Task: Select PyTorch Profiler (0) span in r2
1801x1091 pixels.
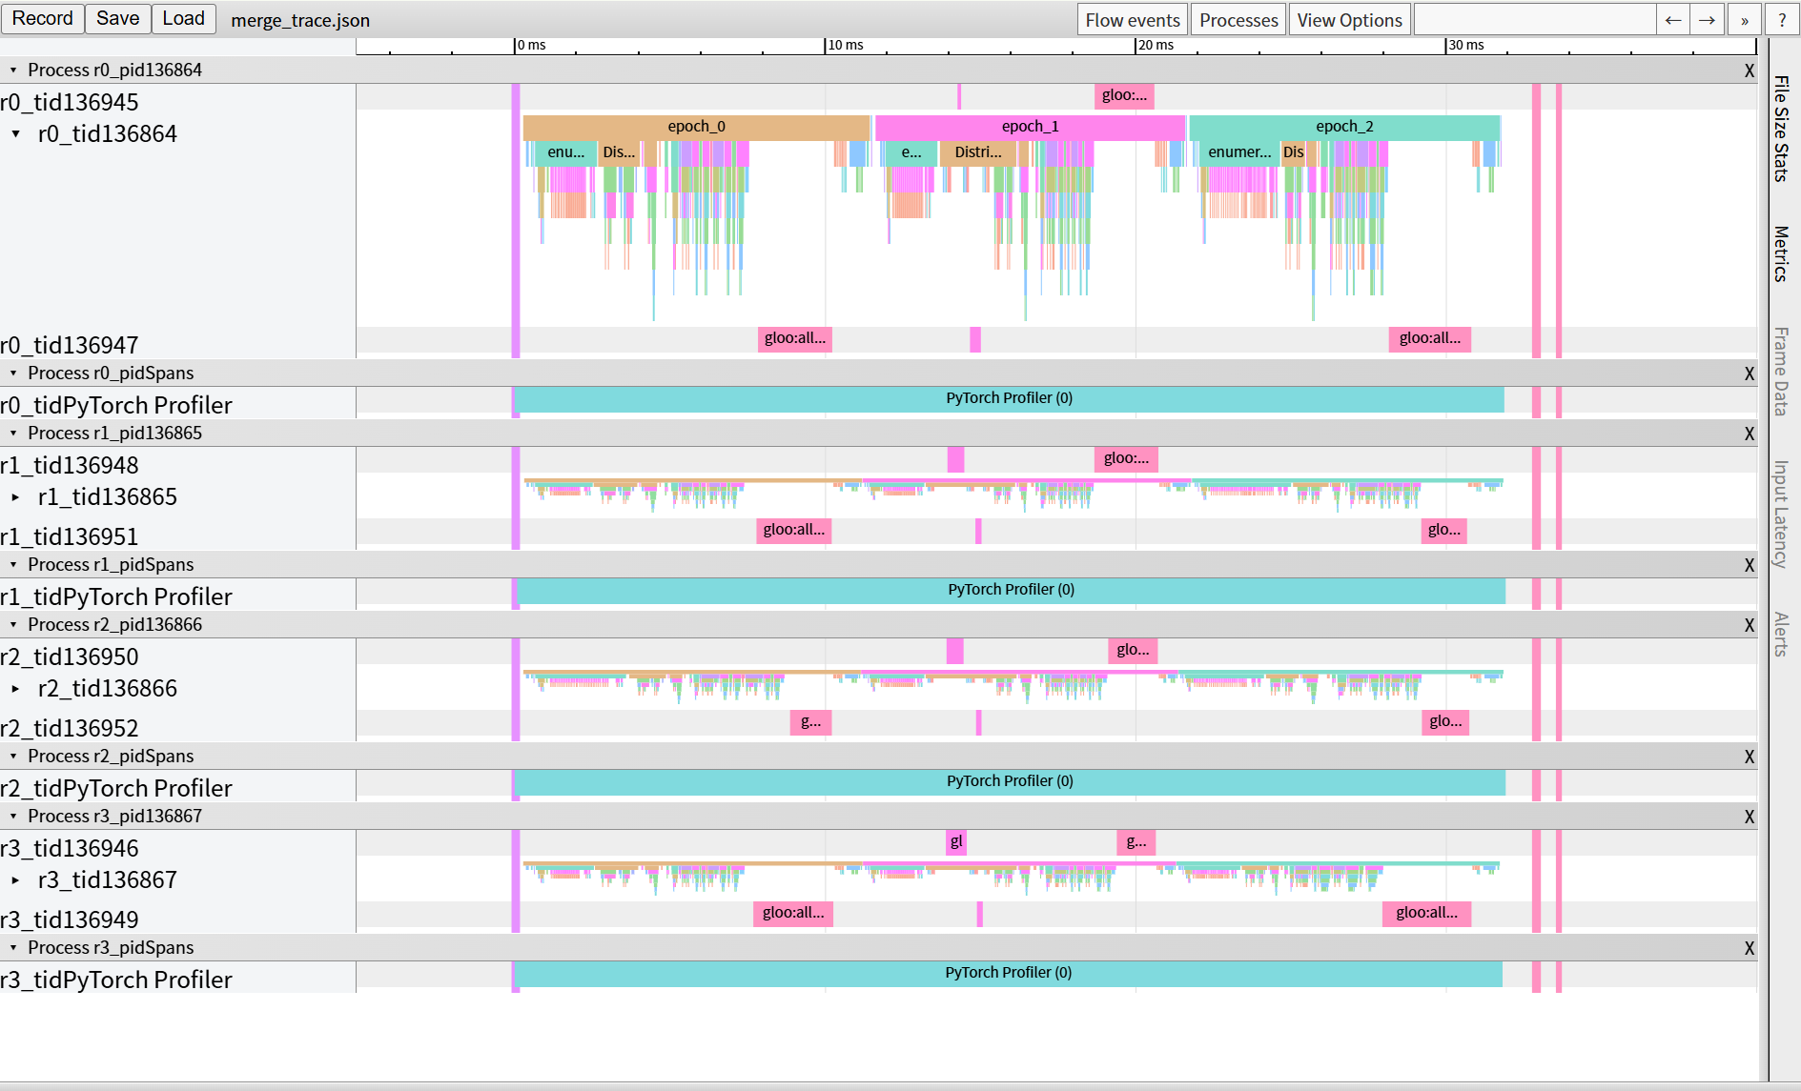Action: tap(1010, 782)
